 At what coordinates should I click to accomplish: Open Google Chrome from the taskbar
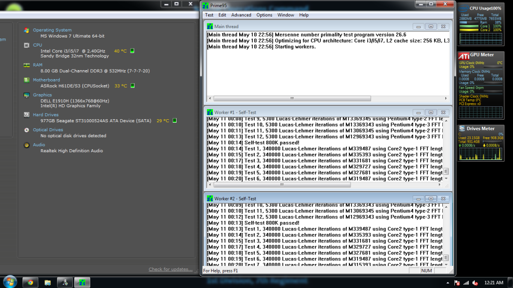tap(30, 282)
